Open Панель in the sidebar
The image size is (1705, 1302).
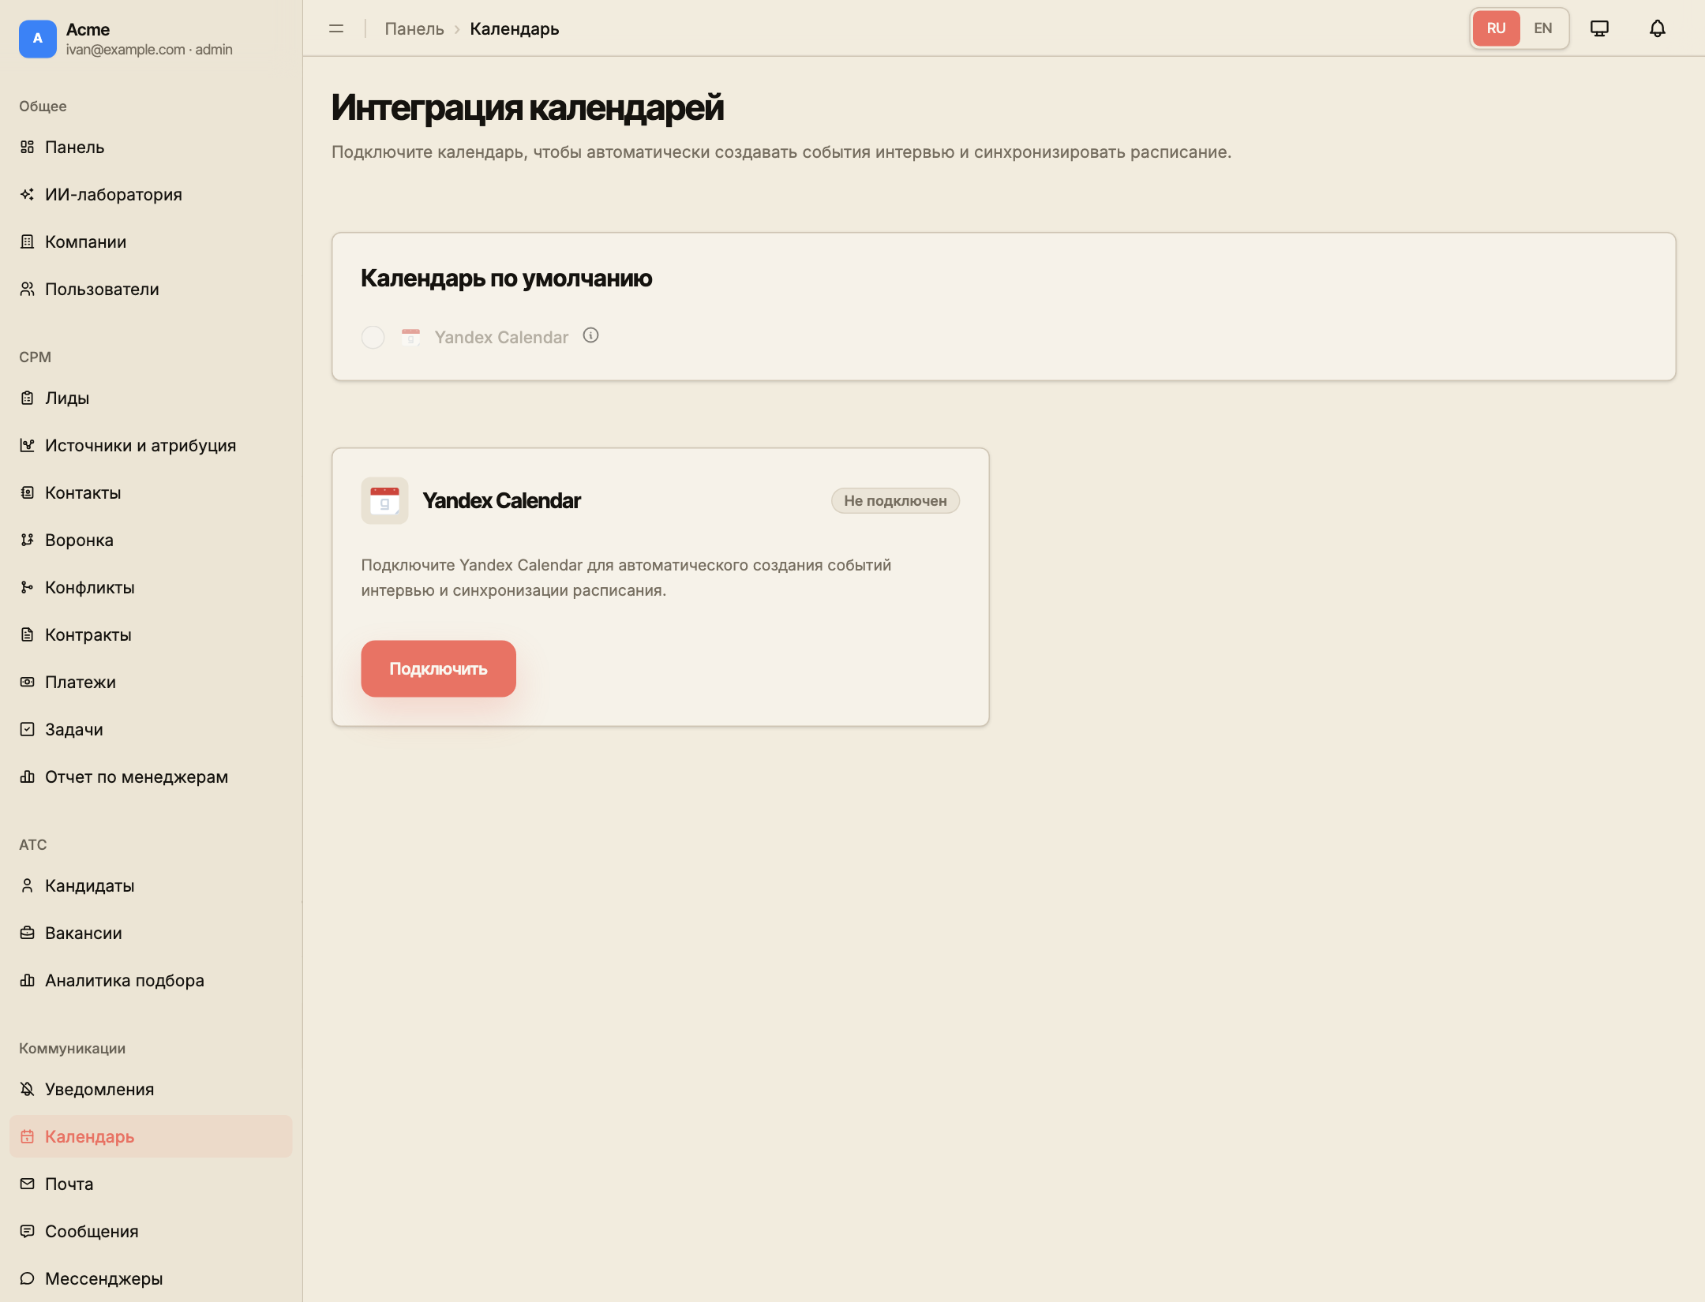[x=151, y=147]
